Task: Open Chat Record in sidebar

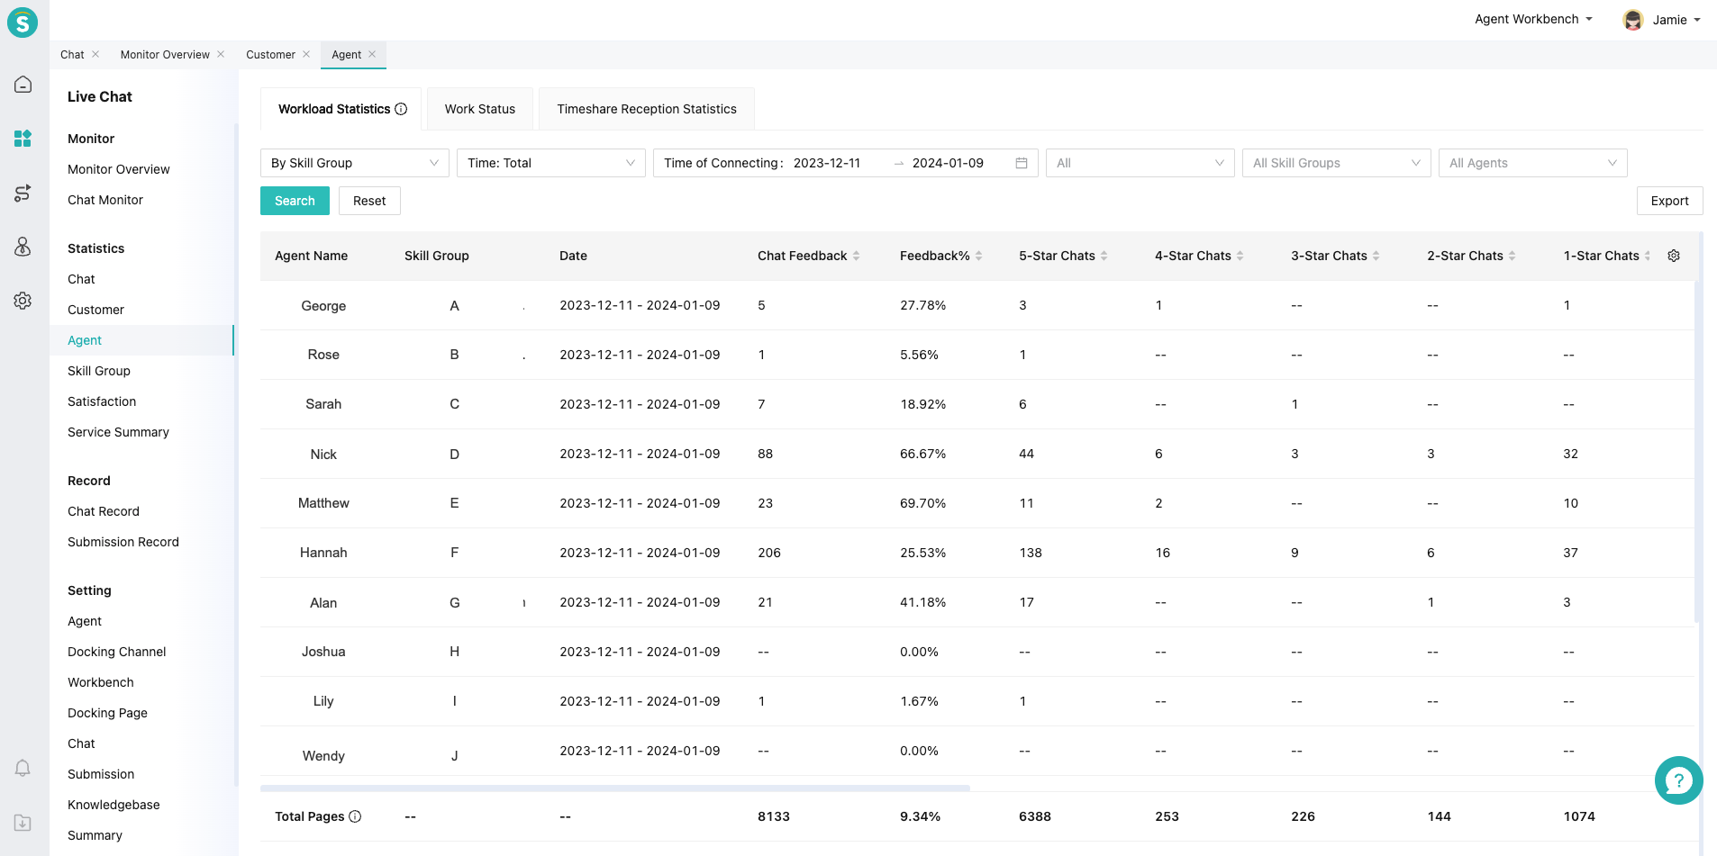Action: [x=104, y=511]
